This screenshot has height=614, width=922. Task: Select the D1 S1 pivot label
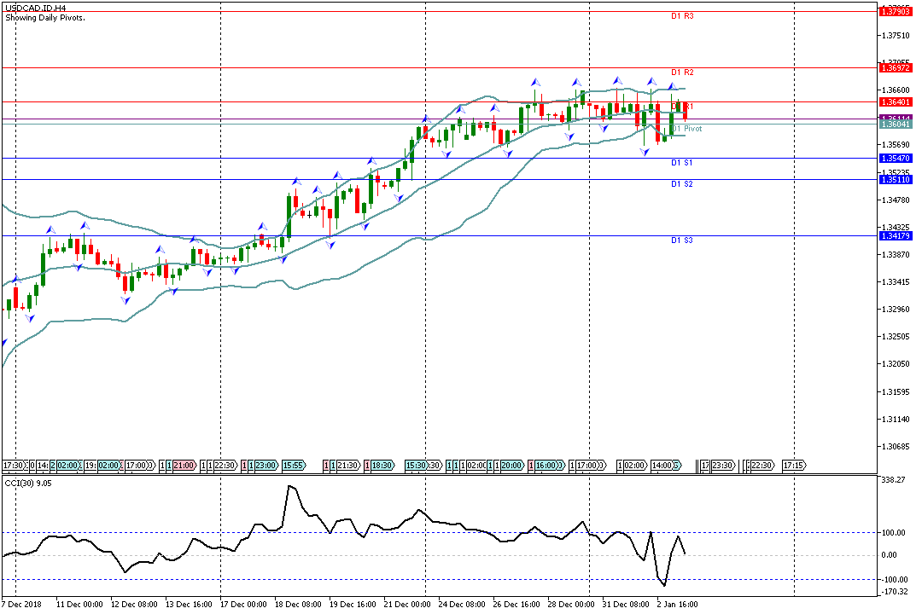[682, 162]
